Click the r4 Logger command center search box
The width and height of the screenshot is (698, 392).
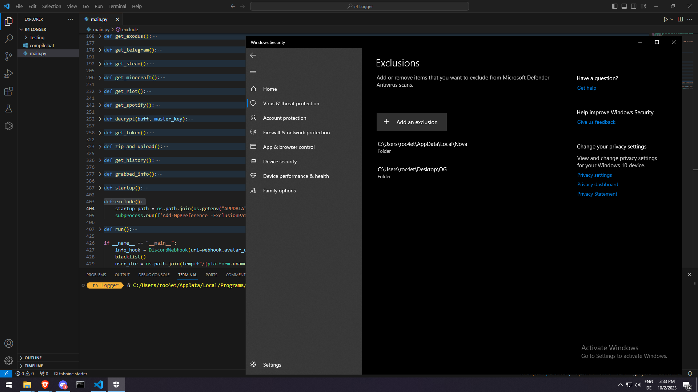pyautogui.click(x=359, y=6)
